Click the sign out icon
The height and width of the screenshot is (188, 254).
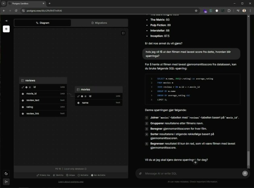[x=6, y=182]
